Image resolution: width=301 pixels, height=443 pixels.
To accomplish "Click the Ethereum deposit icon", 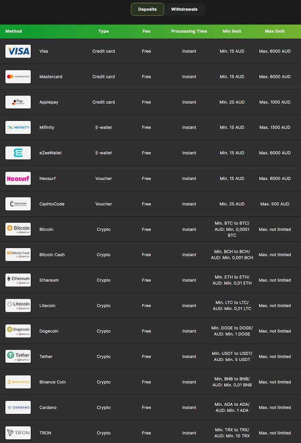I will tap(18, 280).
